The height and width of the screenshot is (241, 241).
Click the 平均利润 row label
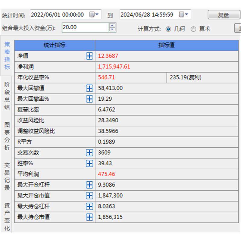[28, 174]
